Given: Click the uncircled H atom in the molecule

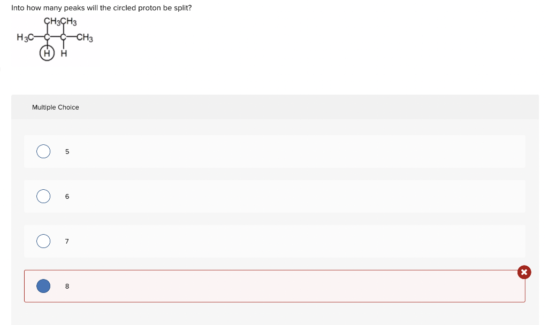Looking at the screenshot, I should click(64, 53).
